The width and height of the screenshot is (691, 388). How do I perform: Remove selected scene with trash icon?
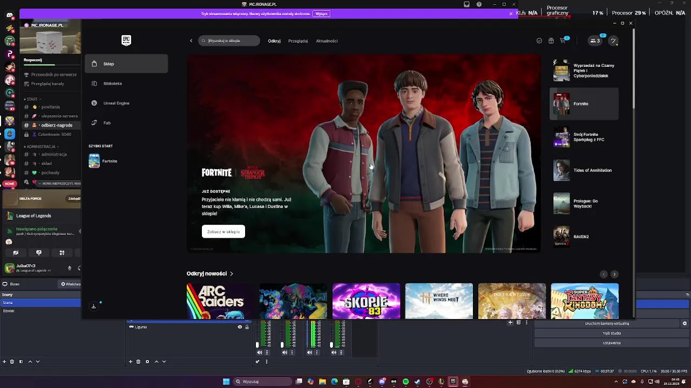tap(12, 362)
